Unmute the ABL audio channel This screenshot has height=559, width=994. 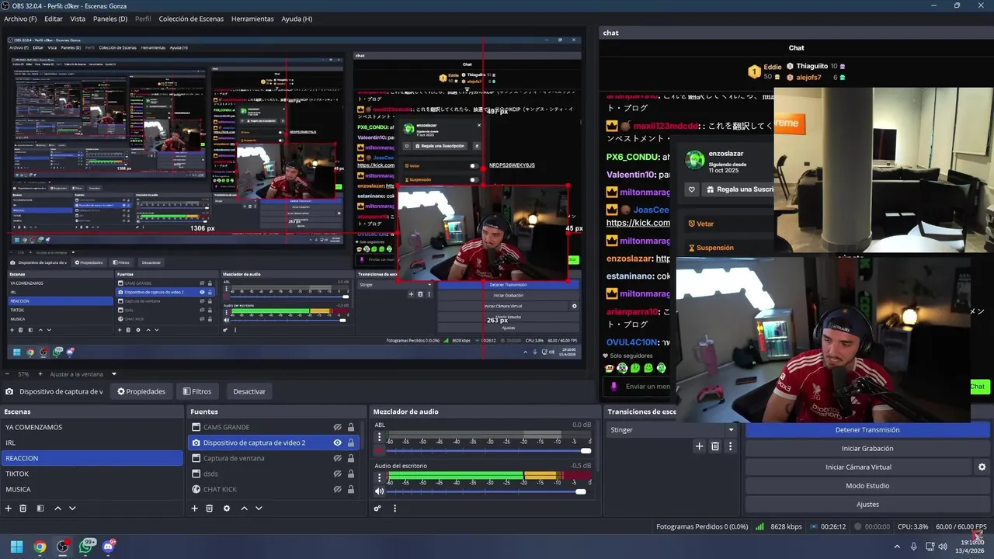(x=380, y=450)
